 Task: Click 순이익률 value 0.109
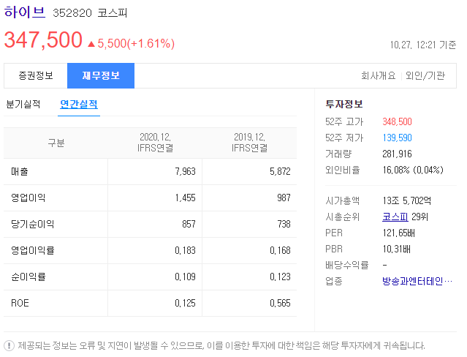point(185,277)
